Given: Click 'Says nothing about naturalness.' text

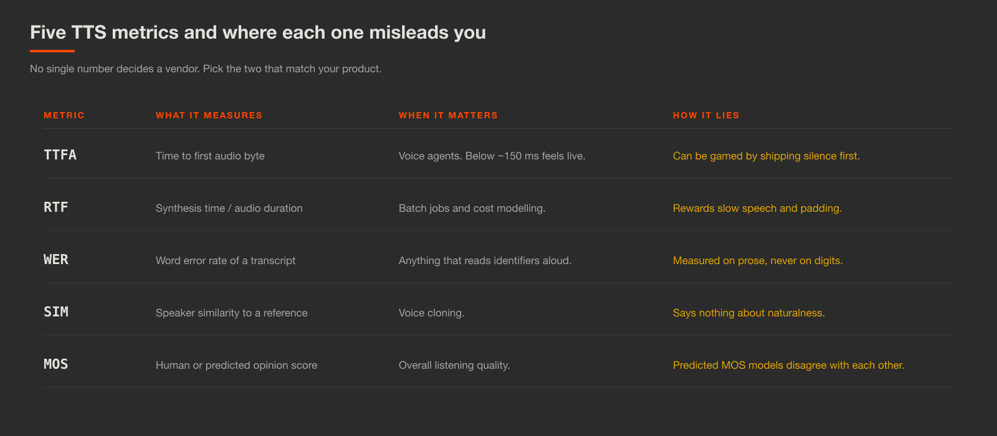Looking at the screenshot, I should coord(749,313).
